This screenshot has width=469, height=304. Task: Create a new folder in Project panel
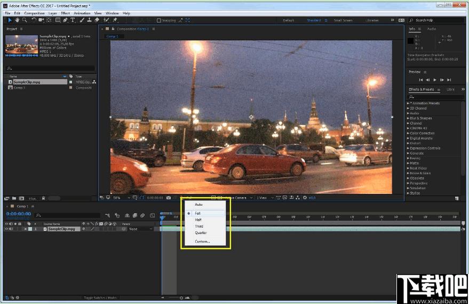pos(14,198)
